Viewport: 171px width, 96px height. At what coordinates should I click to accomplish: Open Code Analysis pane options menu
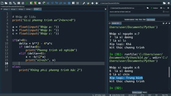coord(168,8)
